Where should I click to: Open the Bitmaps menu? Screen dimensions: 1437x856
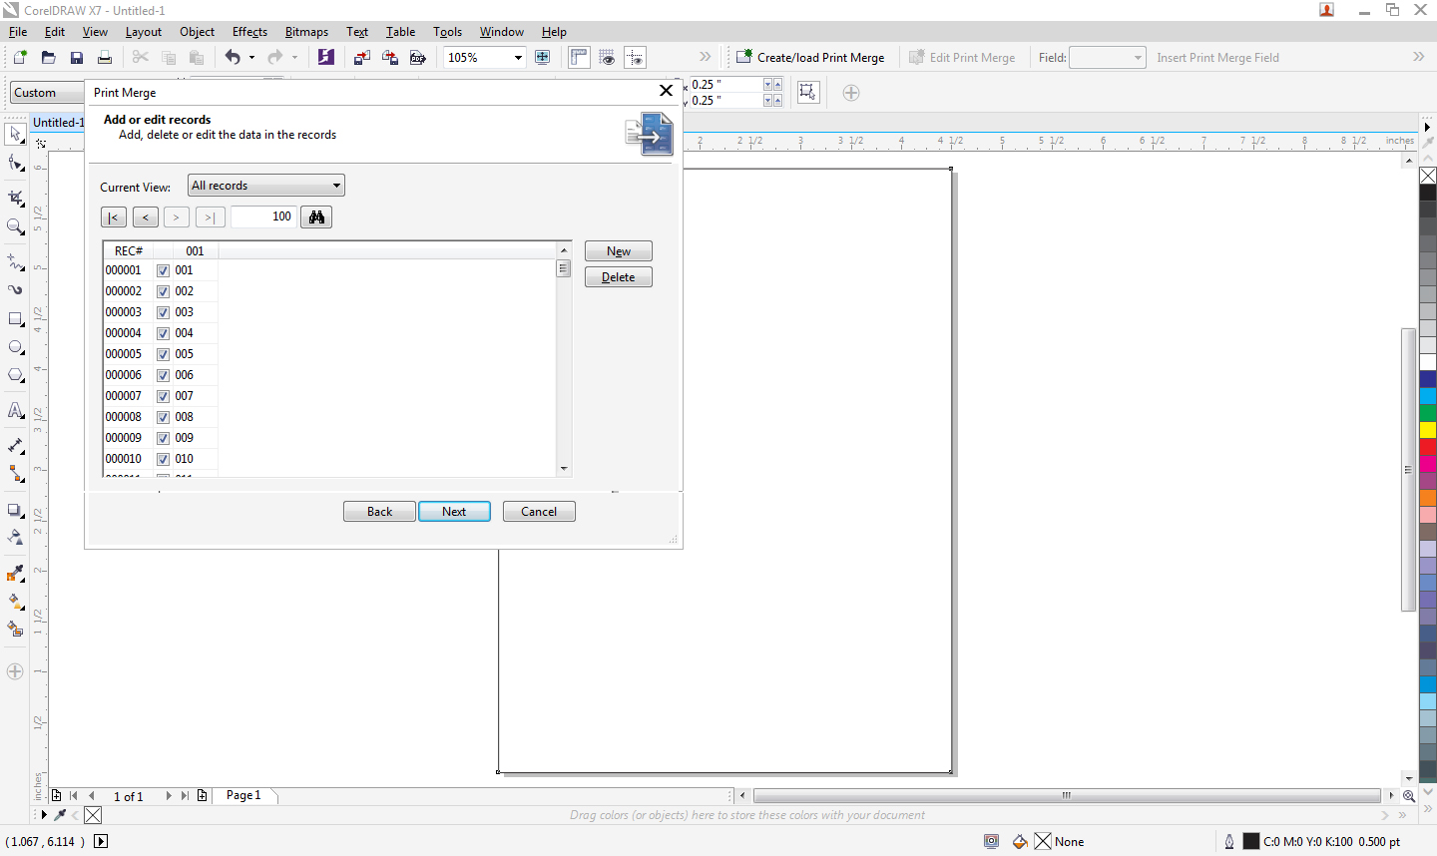pyautogui.click(x=306, y=31)
